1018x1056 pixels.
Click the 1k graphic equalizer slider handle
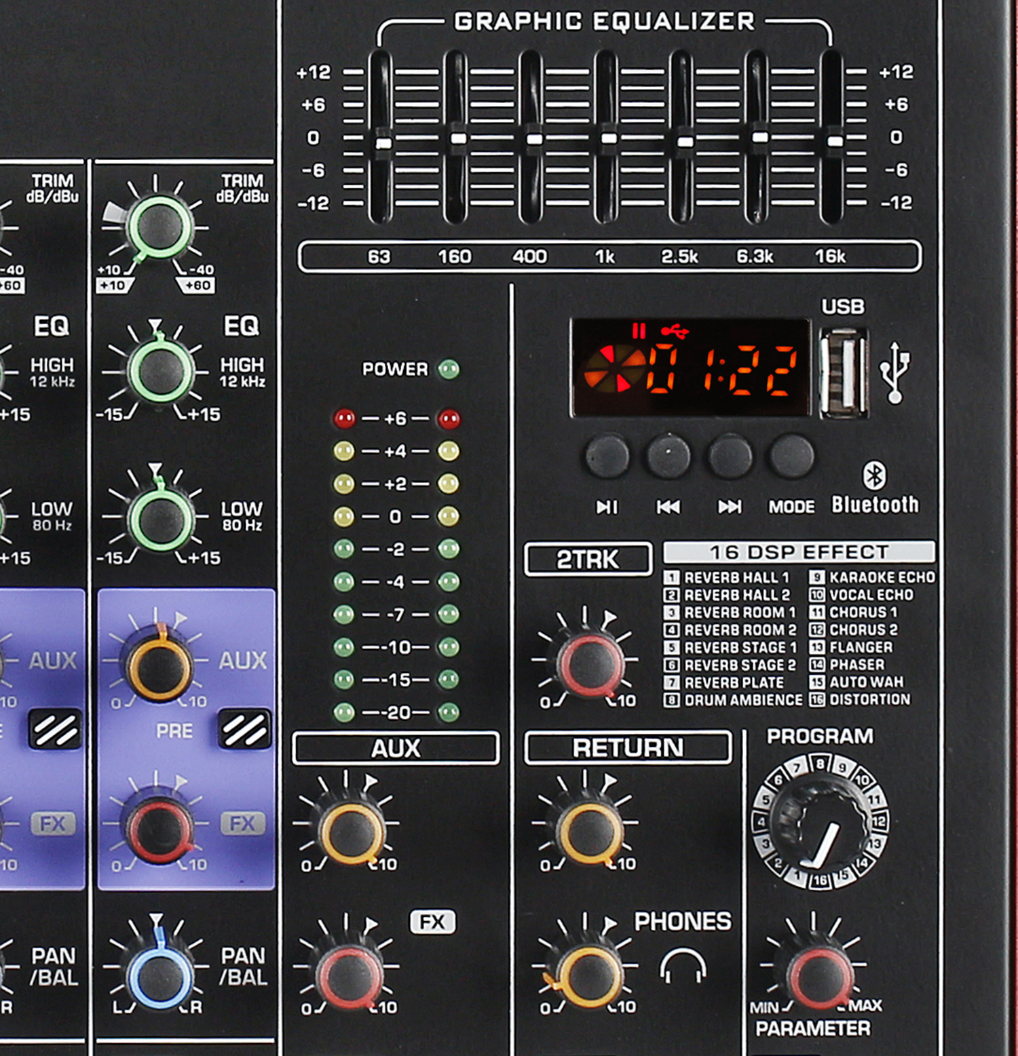(x=609, y=138)
